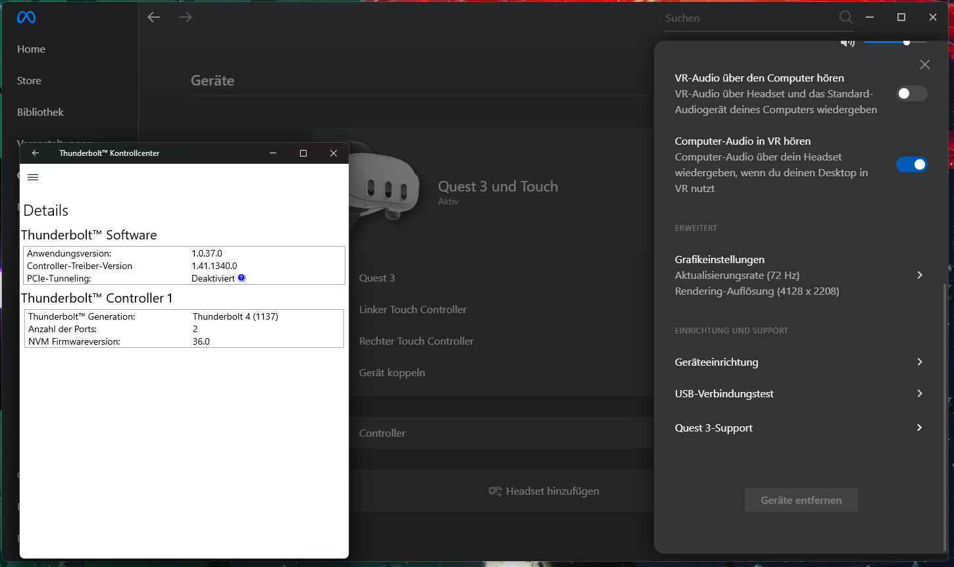Open Home in the sidebar
Image resolution: width=954 pixels, height=567 pixels.
click(31, 49)
